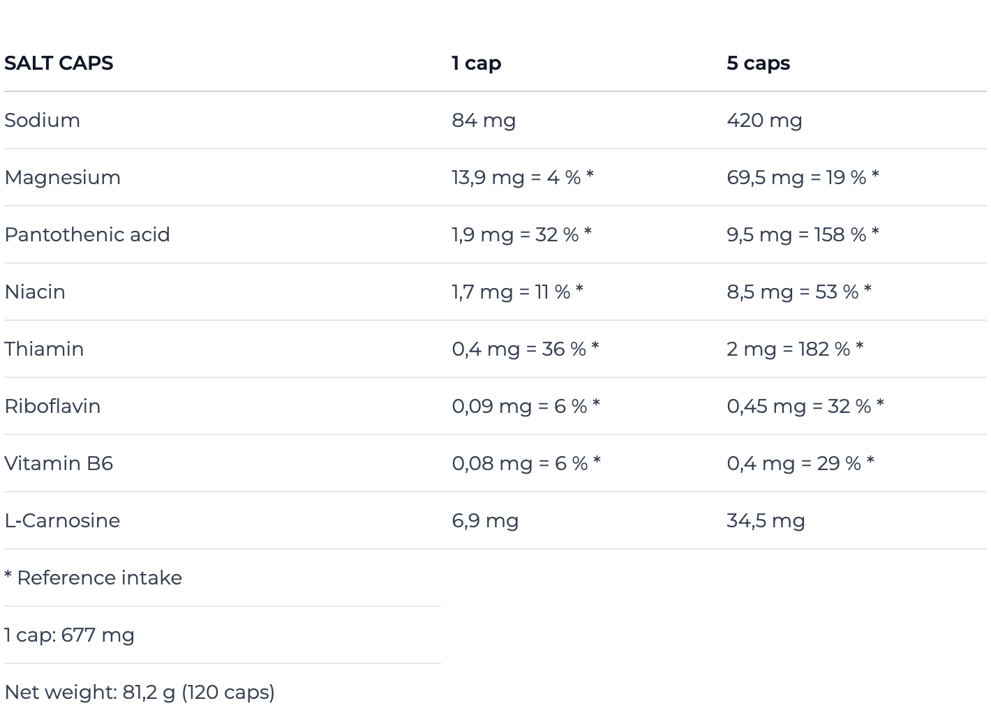The width and height of the screenshot is (991, 717).
Task: Select the Niacin row label
Action: click(35, 292)
